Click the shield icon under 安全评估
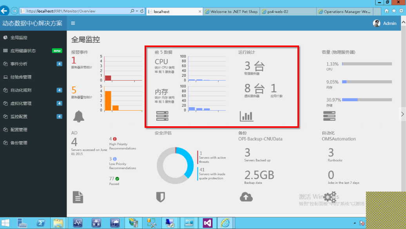The width and height of the screenshot is (406, 229). coord(160,197)
